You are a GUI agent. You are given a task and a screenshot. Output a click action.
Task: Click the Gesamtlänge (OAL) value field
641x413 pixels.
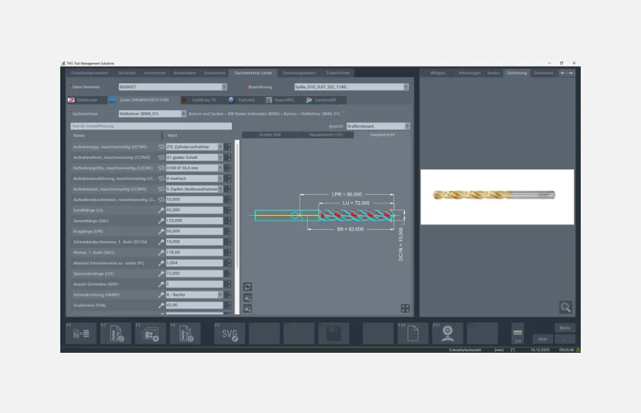point(194,220)
